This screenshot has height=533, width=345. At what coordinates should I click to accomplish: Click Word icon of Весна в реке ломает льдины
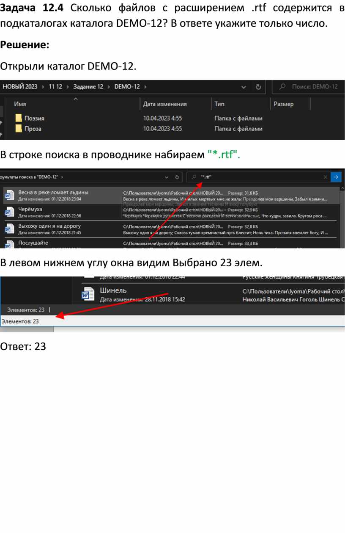point(9,195)
